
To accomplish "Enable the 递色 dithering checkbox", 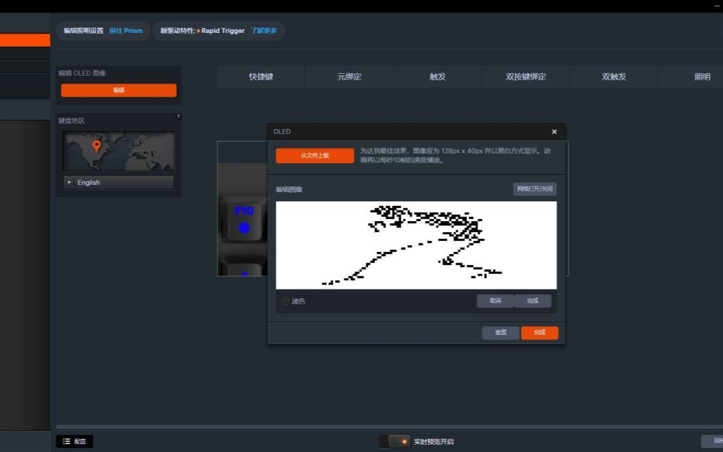I will (286, 301).
